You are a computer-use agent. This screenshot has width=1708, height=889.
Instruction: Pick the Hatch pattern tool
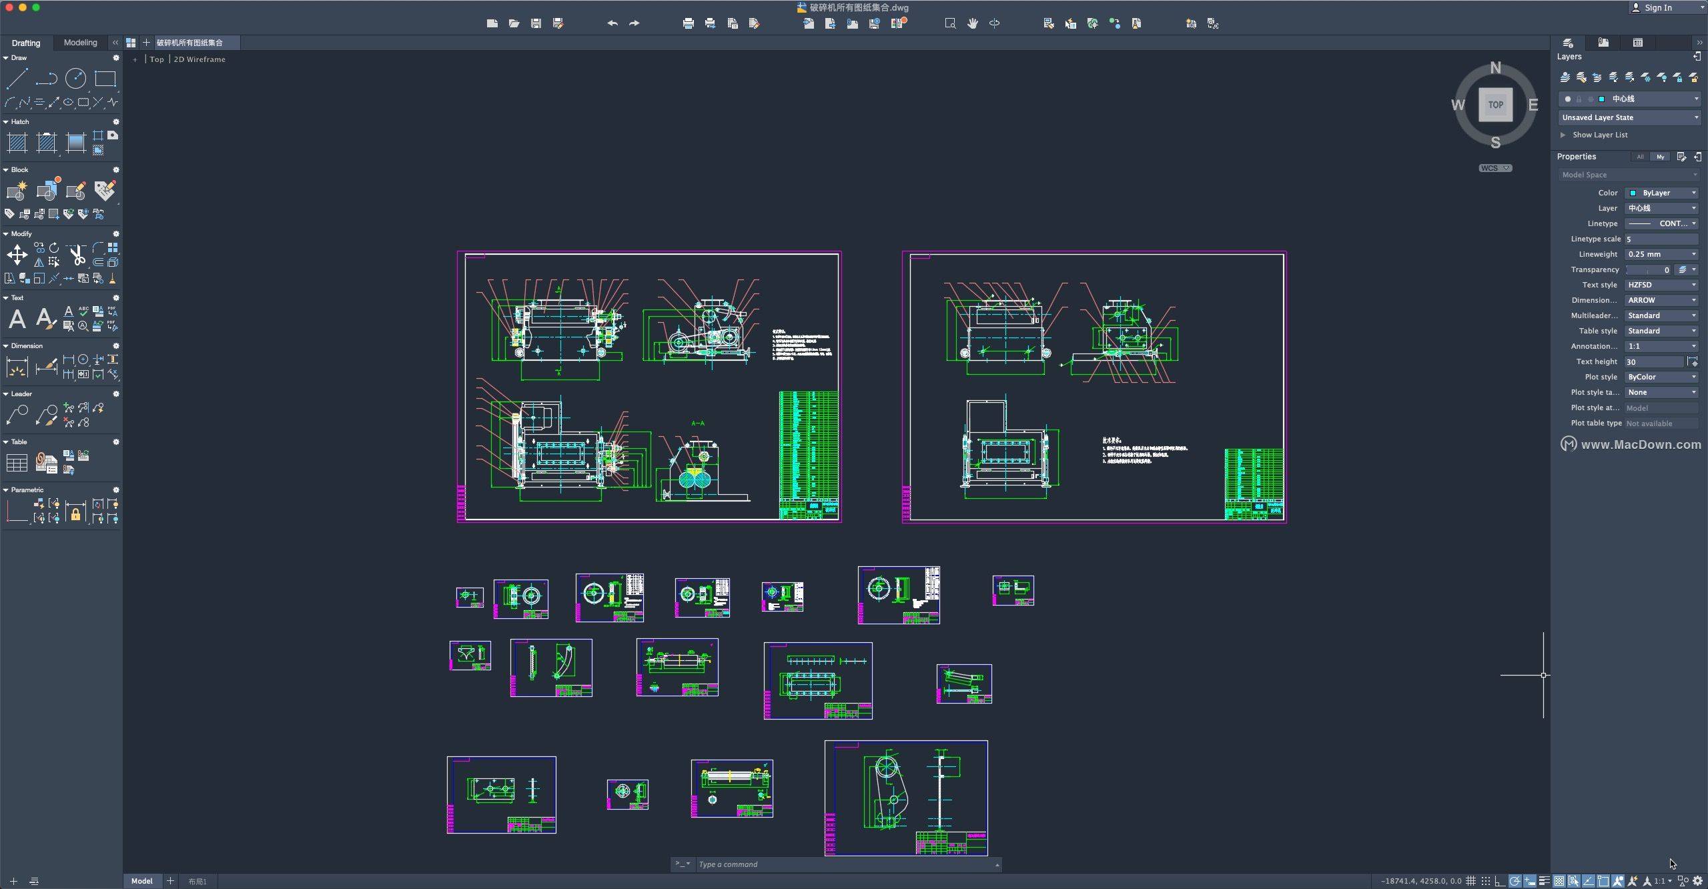(x=17, y=142)
